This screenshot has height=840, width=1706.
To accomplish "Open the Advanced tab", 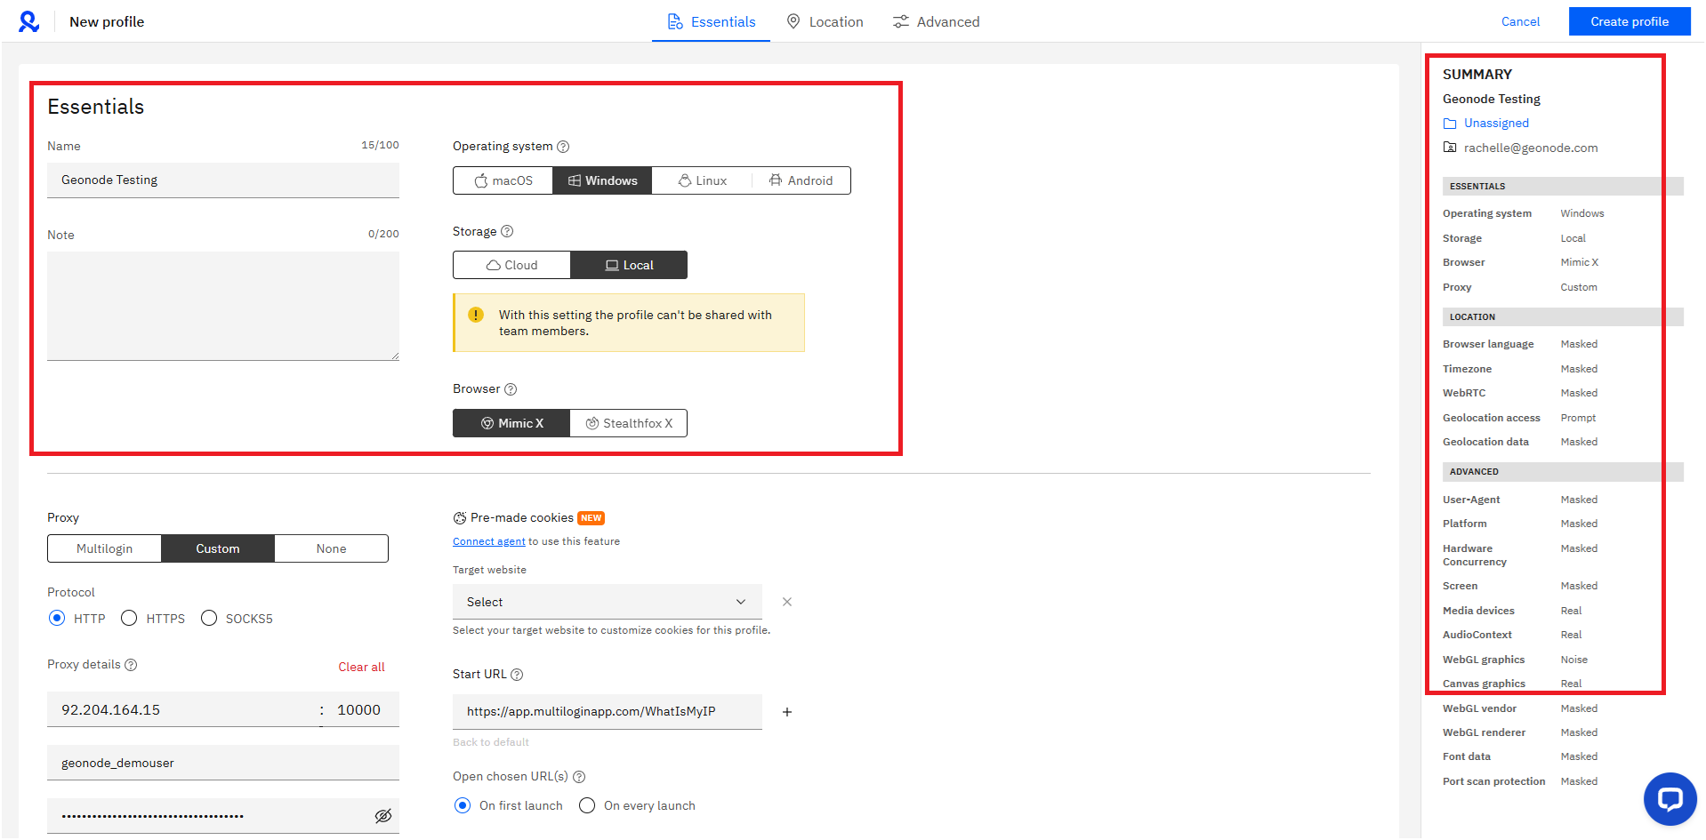I will pos(936,20).
